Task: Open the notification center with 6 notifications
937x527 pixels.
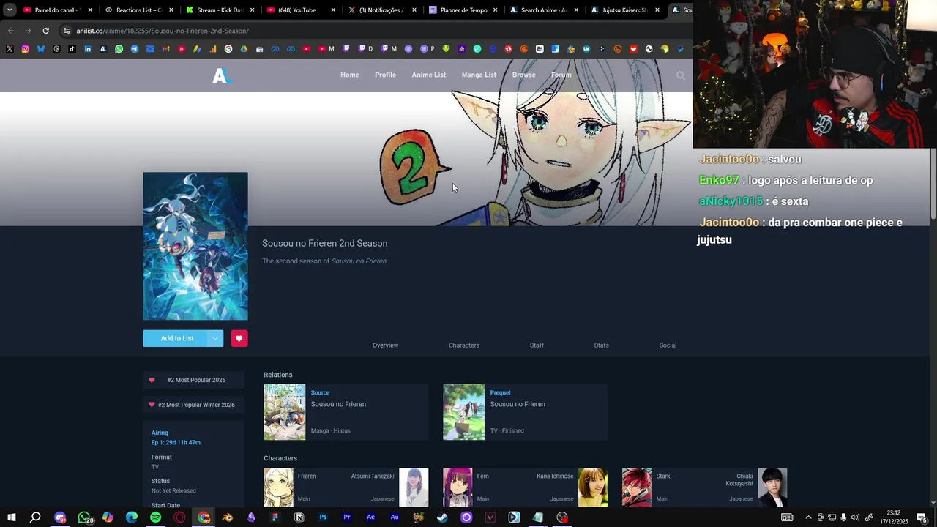Action: pos(922,517)
